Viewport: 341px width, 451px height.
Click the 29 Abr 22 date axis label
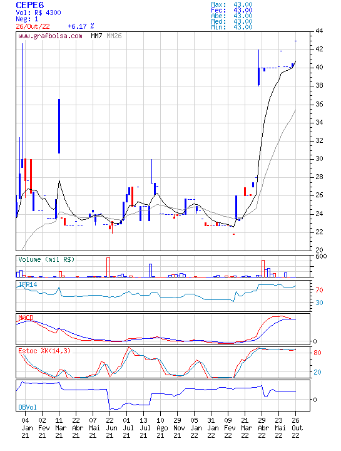click(262, 428)
